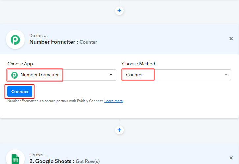239x164 pixels.
Task: Click 'Do this ...' text above Number Formatter
Action: (x=39, y=36)
